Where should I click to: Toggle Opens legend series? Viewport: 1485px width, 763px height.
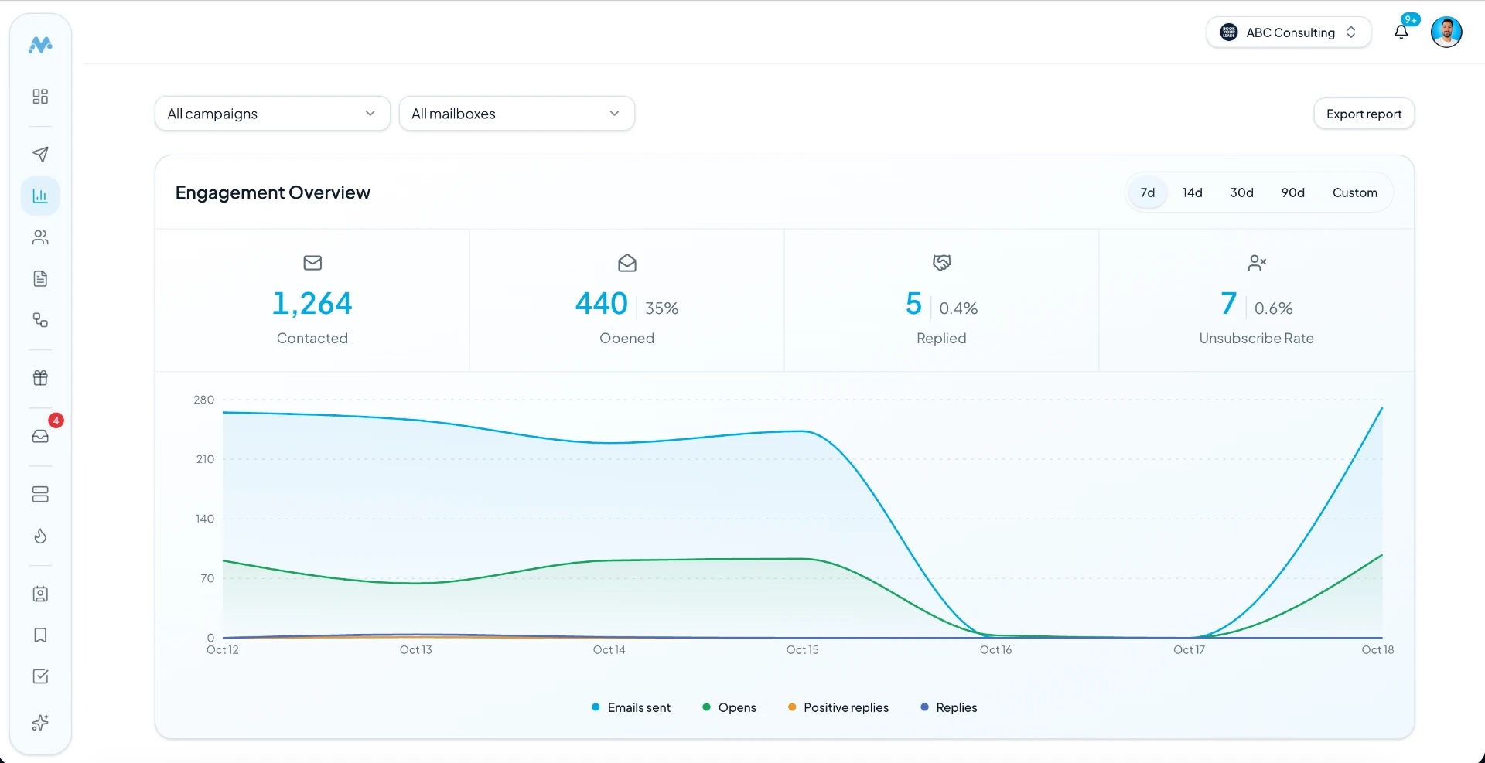[x=729, y=707]
